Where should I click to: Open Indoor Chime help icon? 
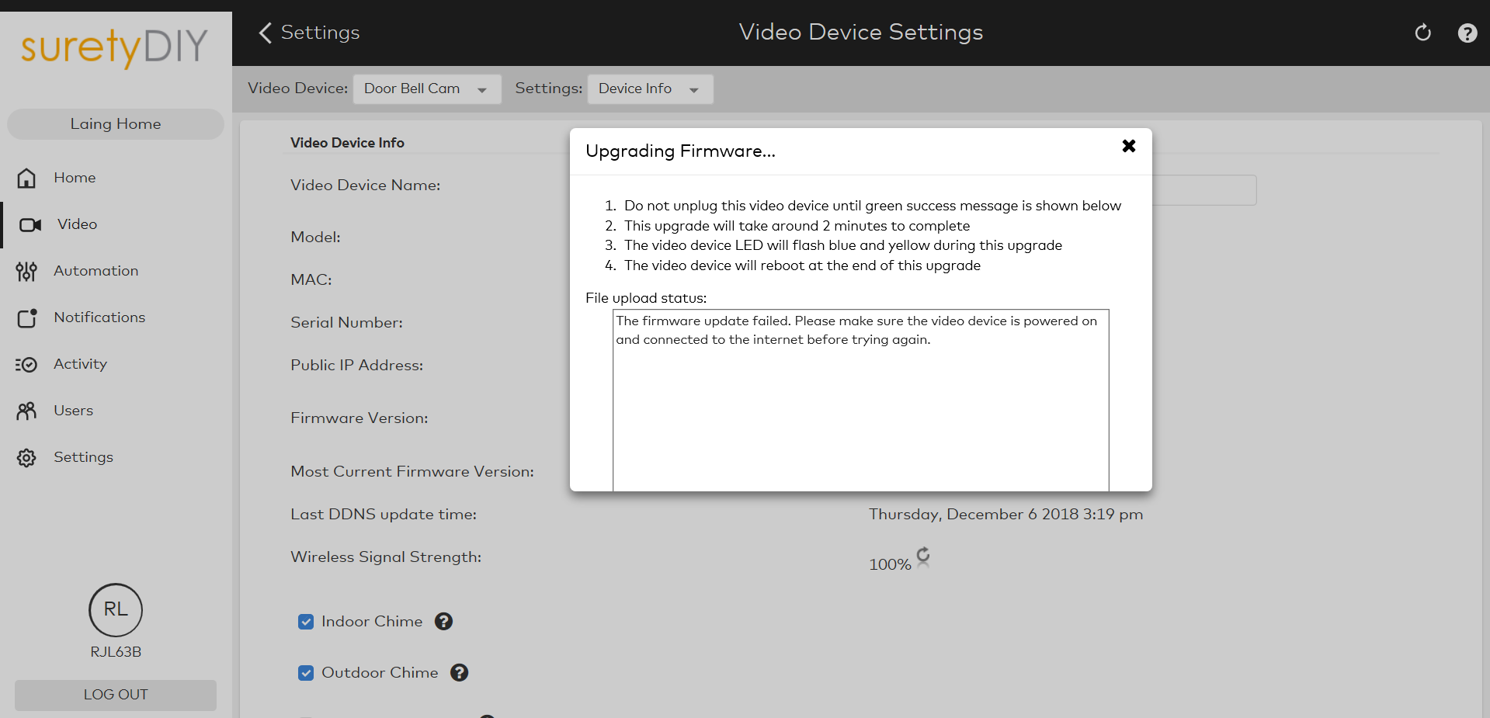(x=443, y=621)
